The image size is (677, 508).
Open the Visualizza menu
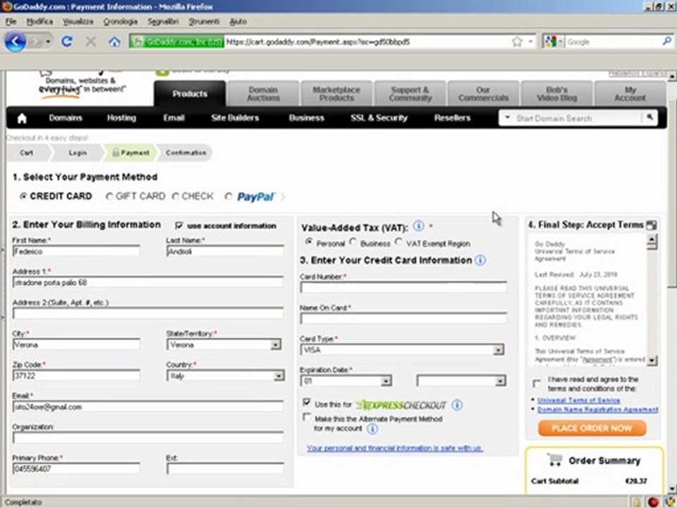(x=78, y=21)
